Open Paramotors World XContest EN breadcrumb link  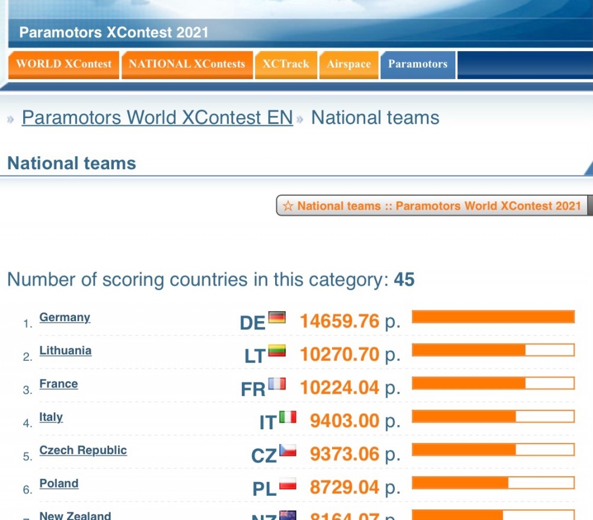click(x=157, y=118)
